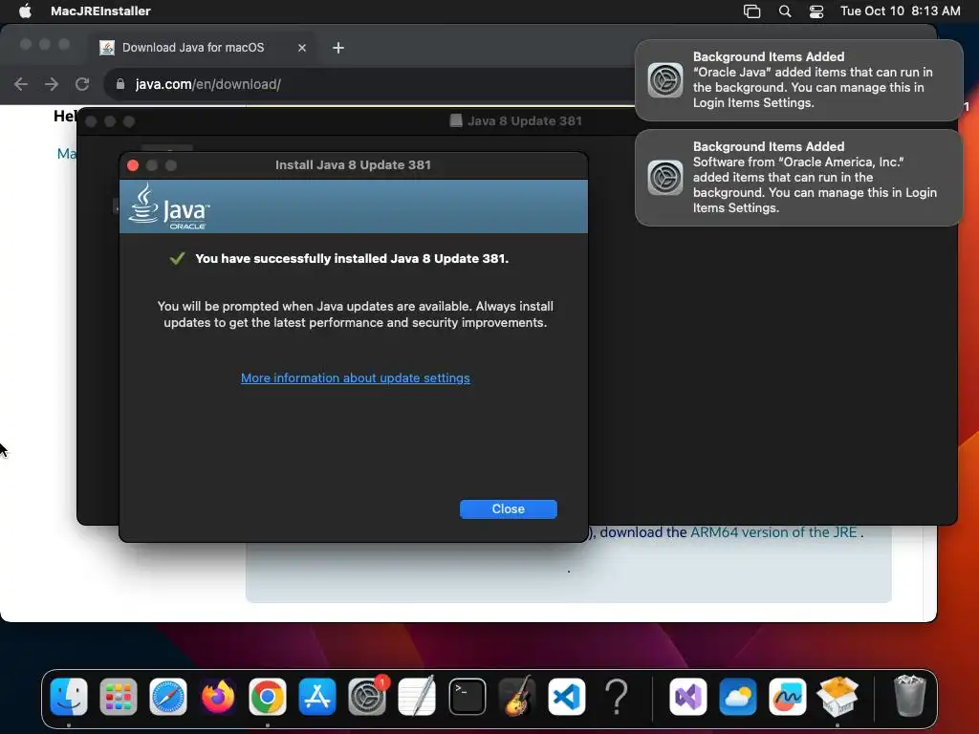This screenshot has height=734, width=979.
Task: Click the Oracle Java background items notification
Action: tap(798, 80)
